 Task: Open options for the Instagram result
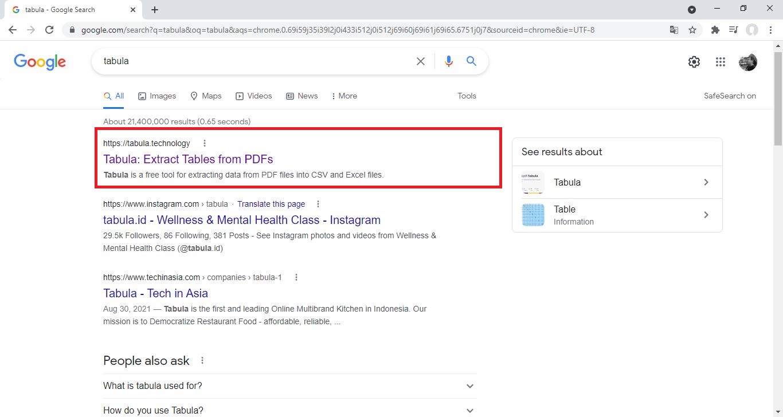point(318,204)
